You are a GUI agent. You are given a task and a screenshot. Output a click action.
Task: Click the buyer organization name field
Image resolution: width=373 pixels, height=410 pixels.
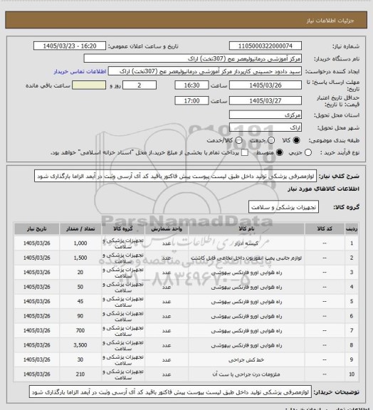(x=192, y=58)
